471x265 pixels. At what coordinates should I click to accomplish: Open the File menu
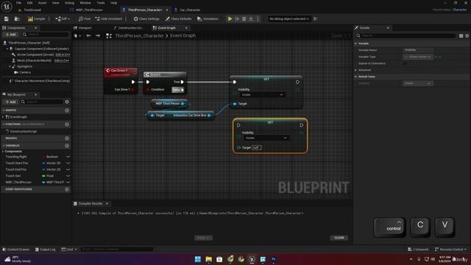pos(18,3)
